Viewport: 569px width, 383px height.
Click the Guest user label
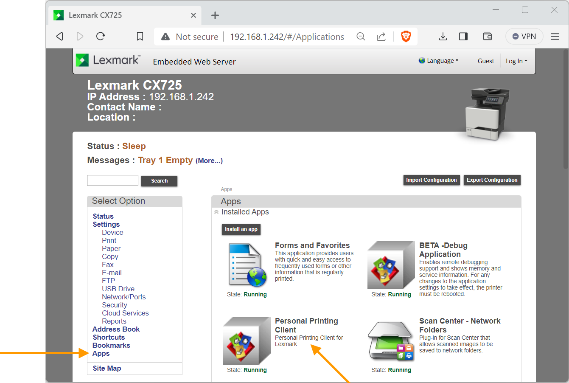pyautogui.click(x=486, y=61)
